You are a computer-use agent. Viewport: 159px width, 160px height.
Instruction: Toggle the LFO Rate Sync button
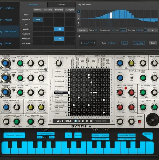pos(125,43)
